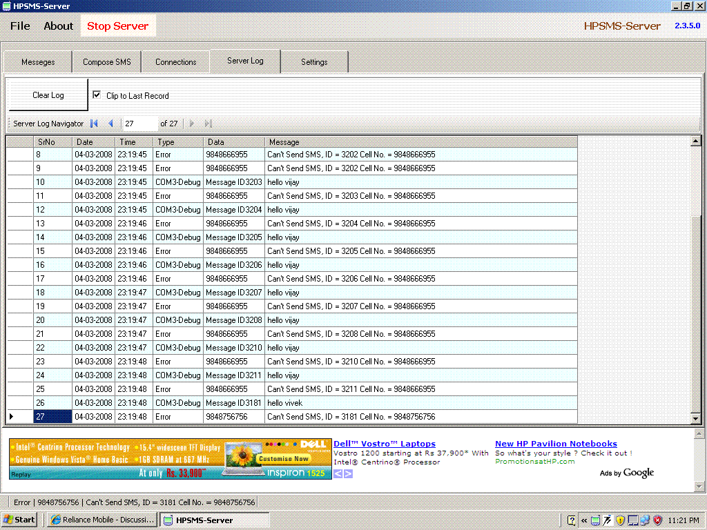Open yellow shield Windows update tray icon
Image resolution: width=707 pixels, height=530 pixels.
pos(620,520)
